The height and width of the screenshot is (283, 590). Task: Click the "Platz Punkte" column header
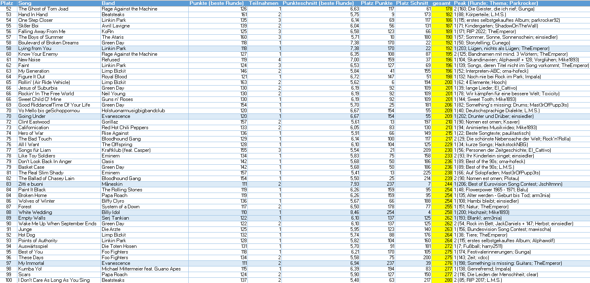click(x=377, y=3)
